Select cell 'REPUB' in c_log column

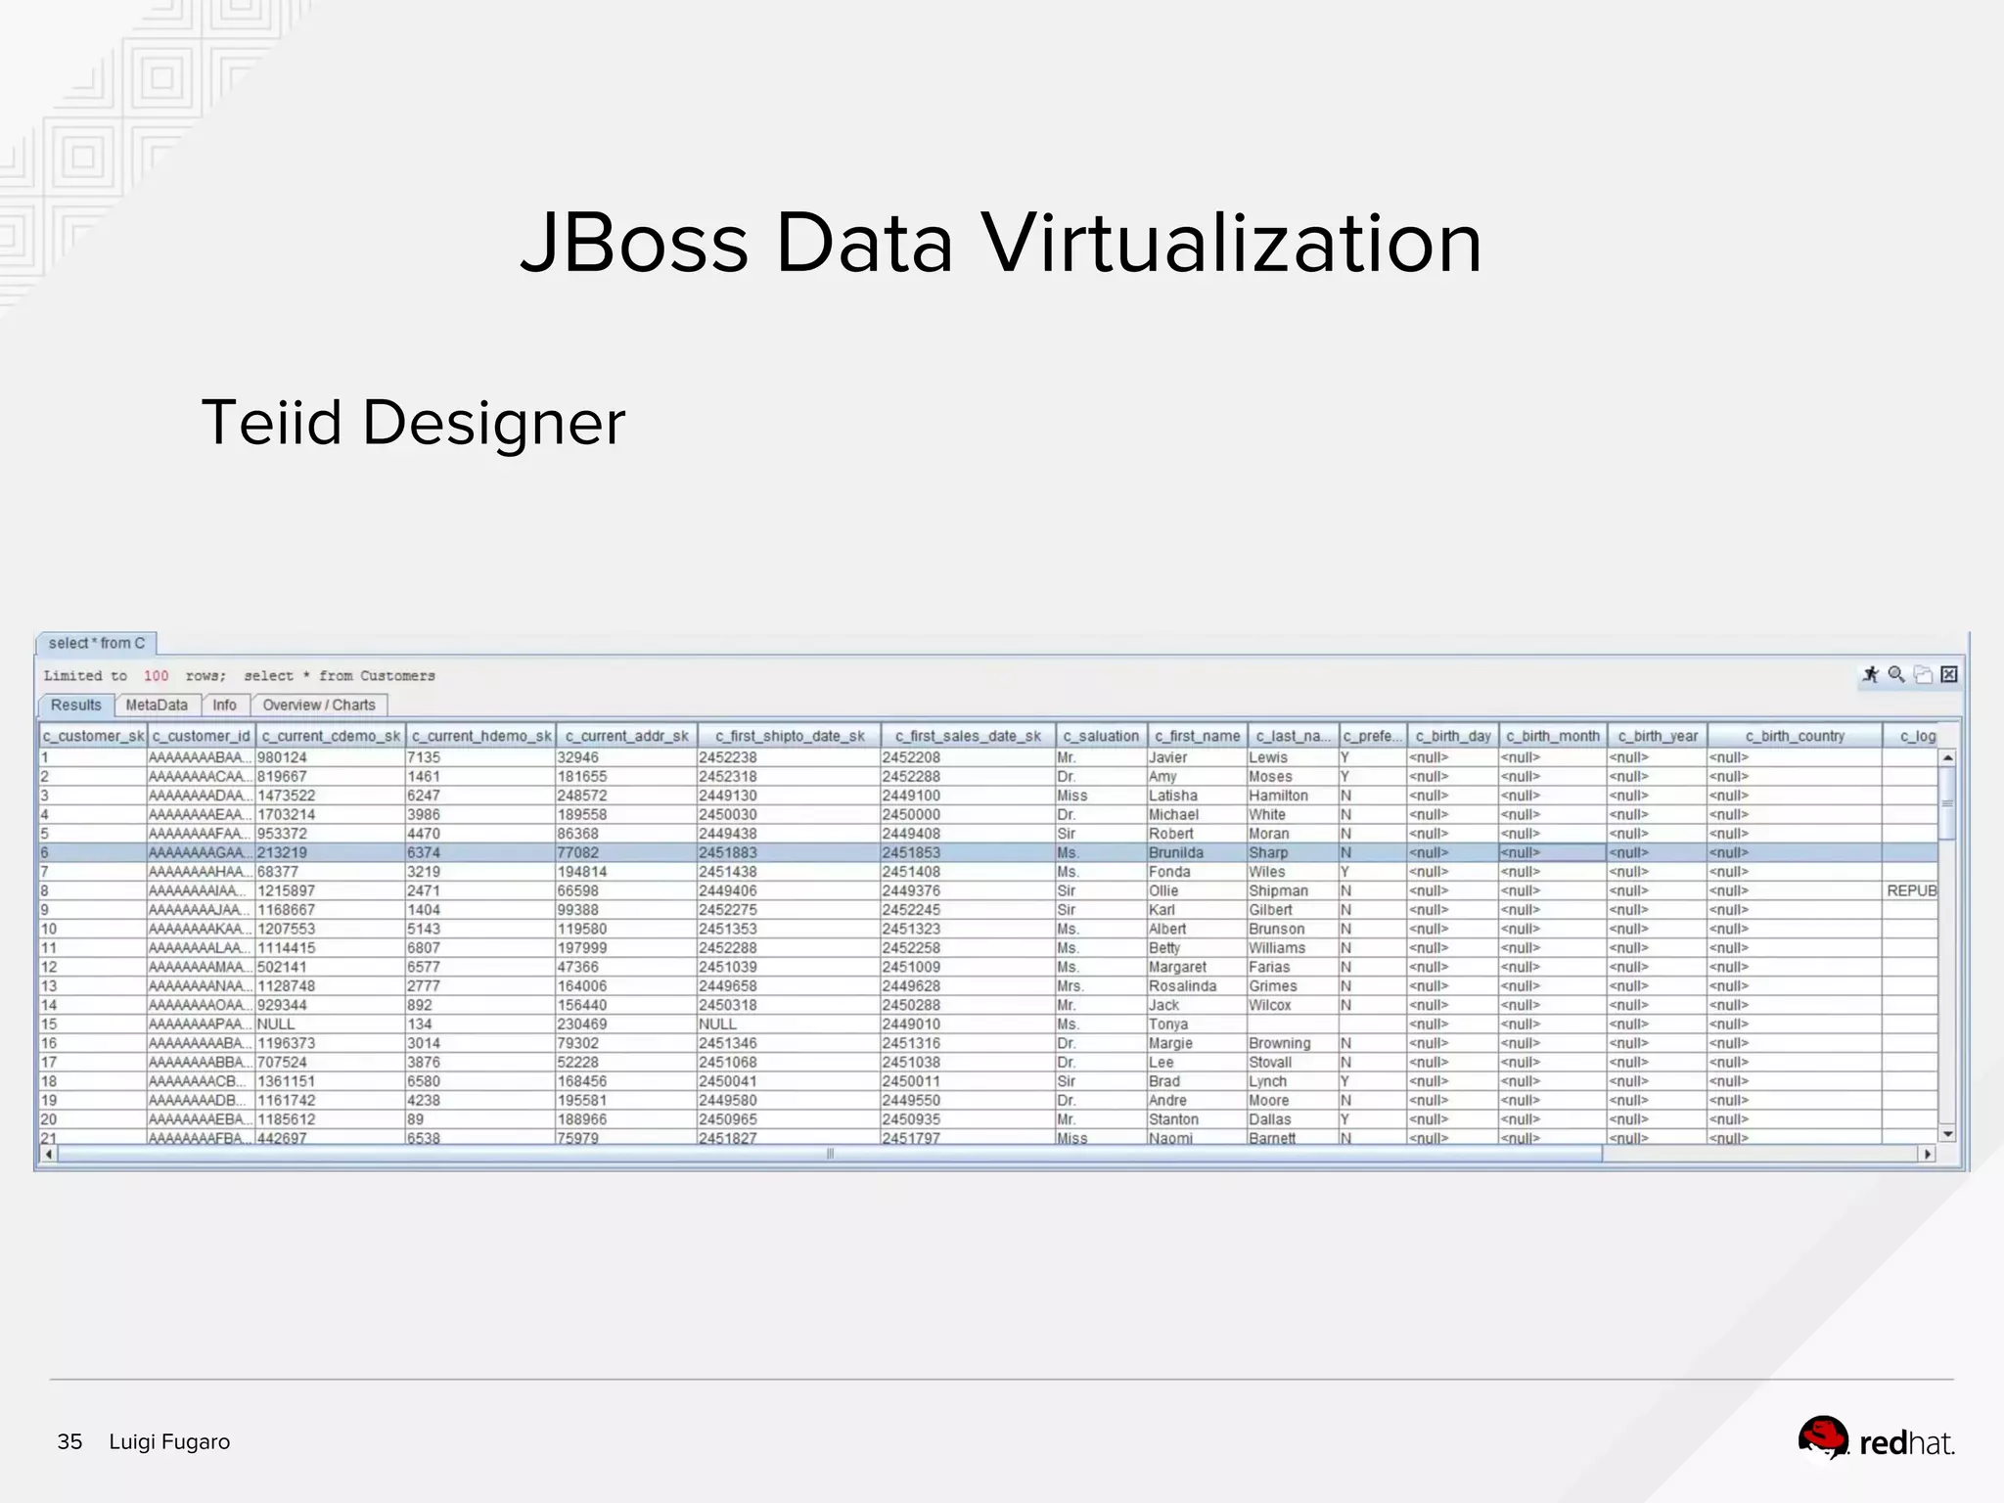1911,890
